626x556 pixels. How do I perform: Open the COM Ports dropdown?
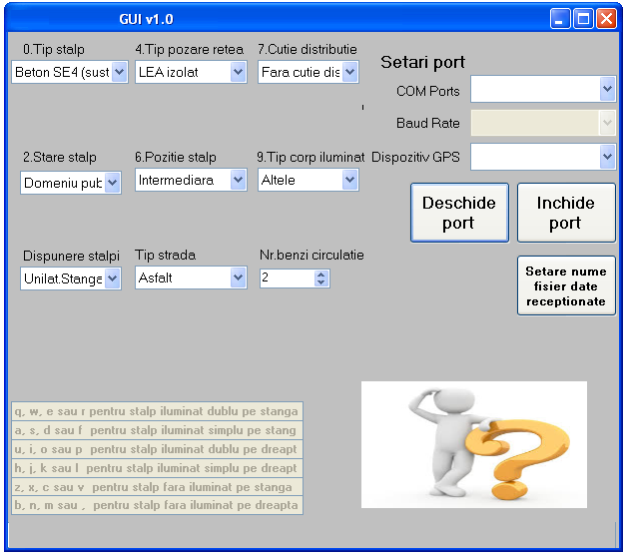pos(607,91)
